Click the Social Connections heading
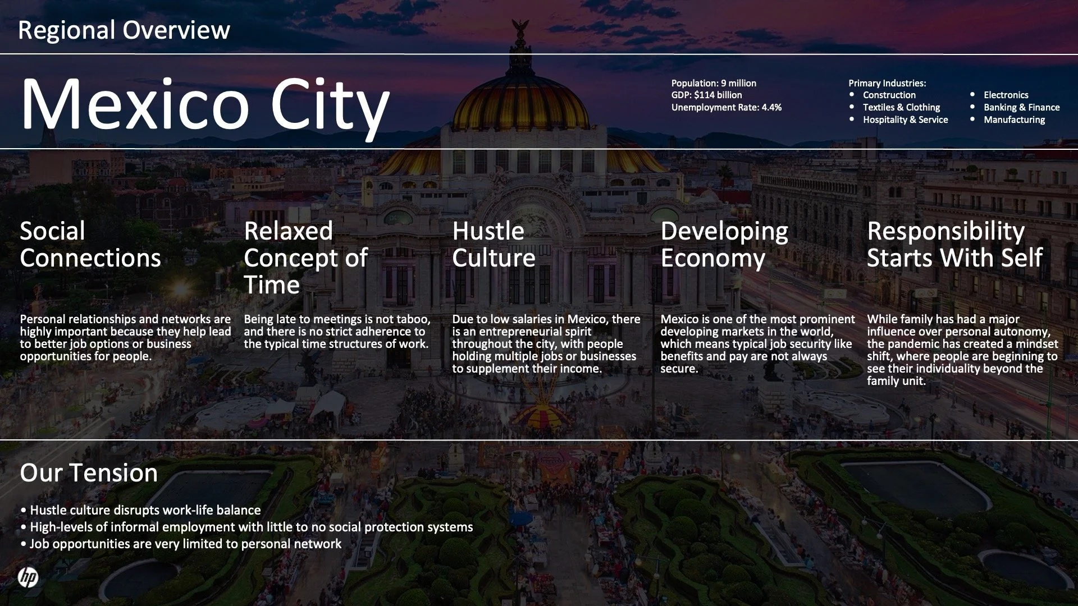The height and width of the screenshot is (606, 1078). (90, 245)
